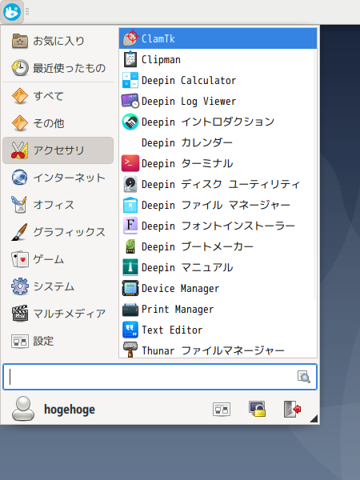360x480 pixels.
Task: Open Text Editor application
Action: click(x=218, y=330)
